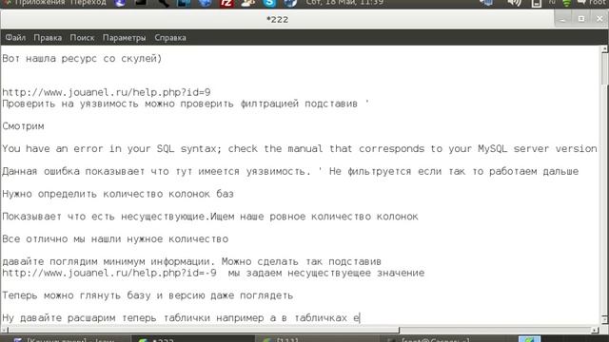Open the volume control in the tray
609x342 pixels.
(x=514, y=3)
